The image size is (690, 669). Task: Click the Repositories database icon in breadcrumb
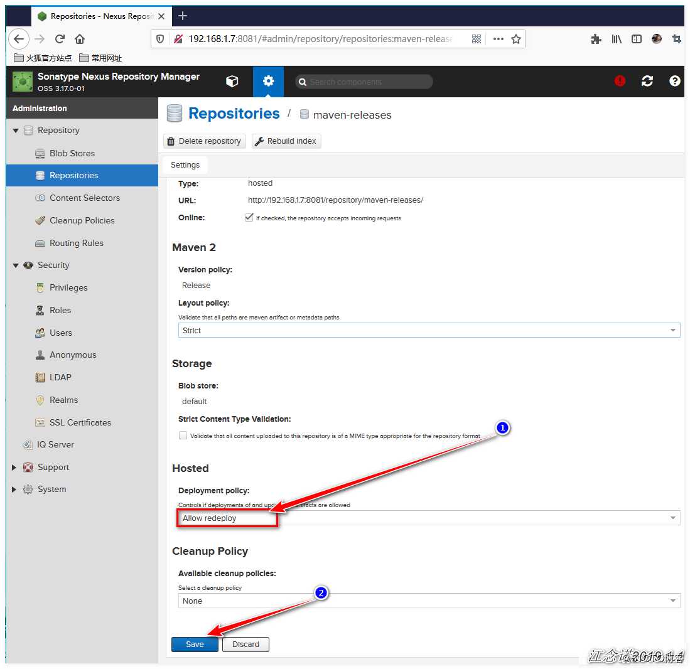coord(175,113)
